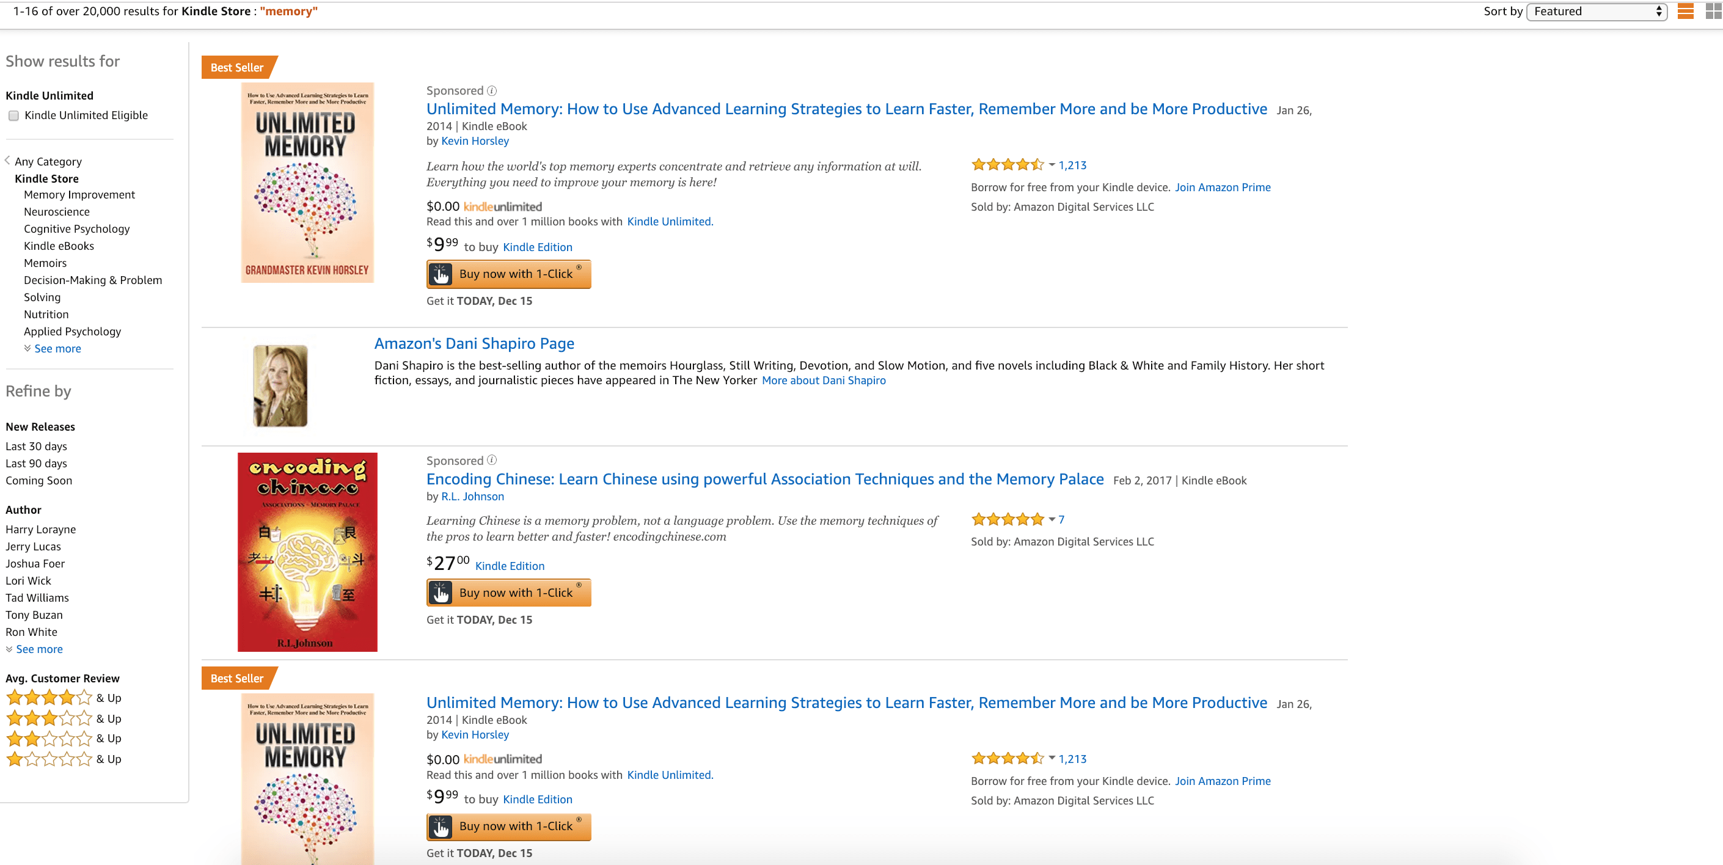Enable Kindle Unlimited Eligible checkbox

(13, 115)
